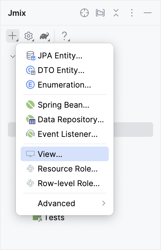Choose DTO Entity from the menu
Screen dimensions: 161x250
tap(65, 70)
